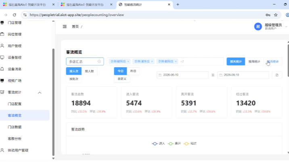Choose the 今日 date preset
289x162 pixels.
coord(120,71)
